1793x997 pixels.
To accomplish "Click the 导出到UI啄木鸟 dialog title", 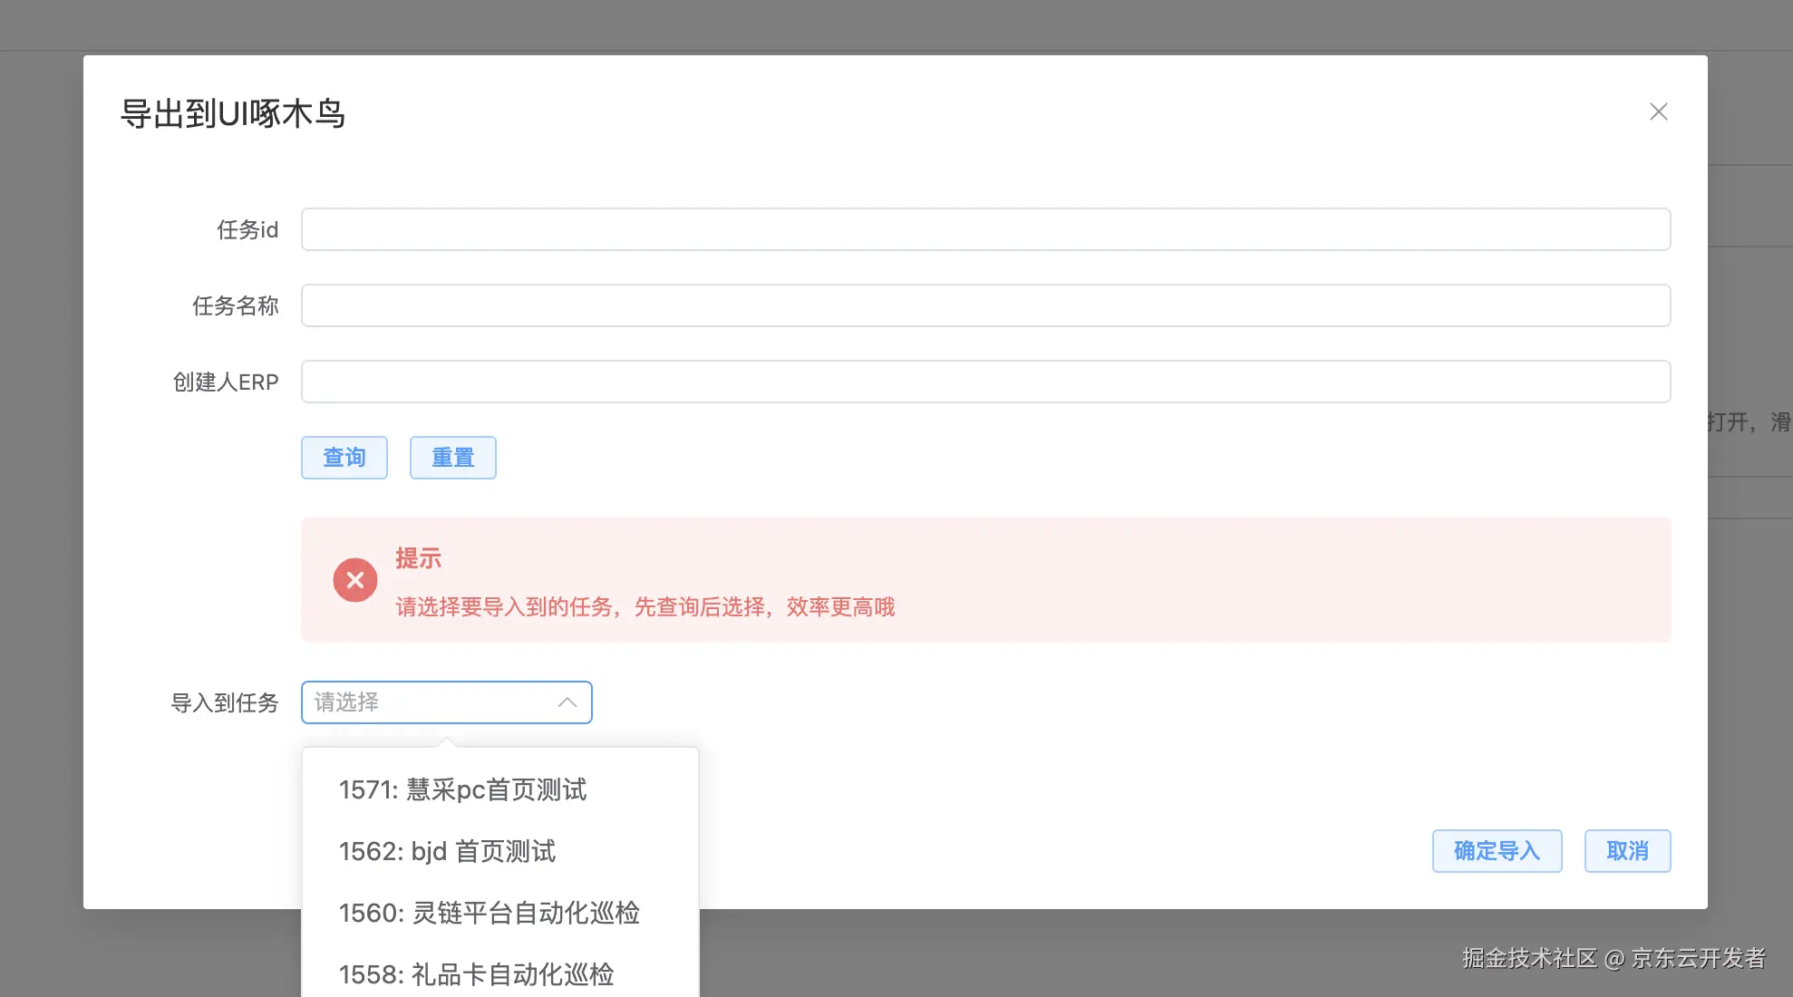I will point(233,114).
